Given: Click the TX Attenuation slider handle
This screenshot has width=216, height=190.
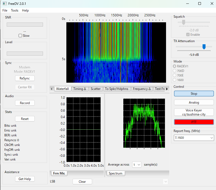Looking at the screenshot, I should coord(204,47).
